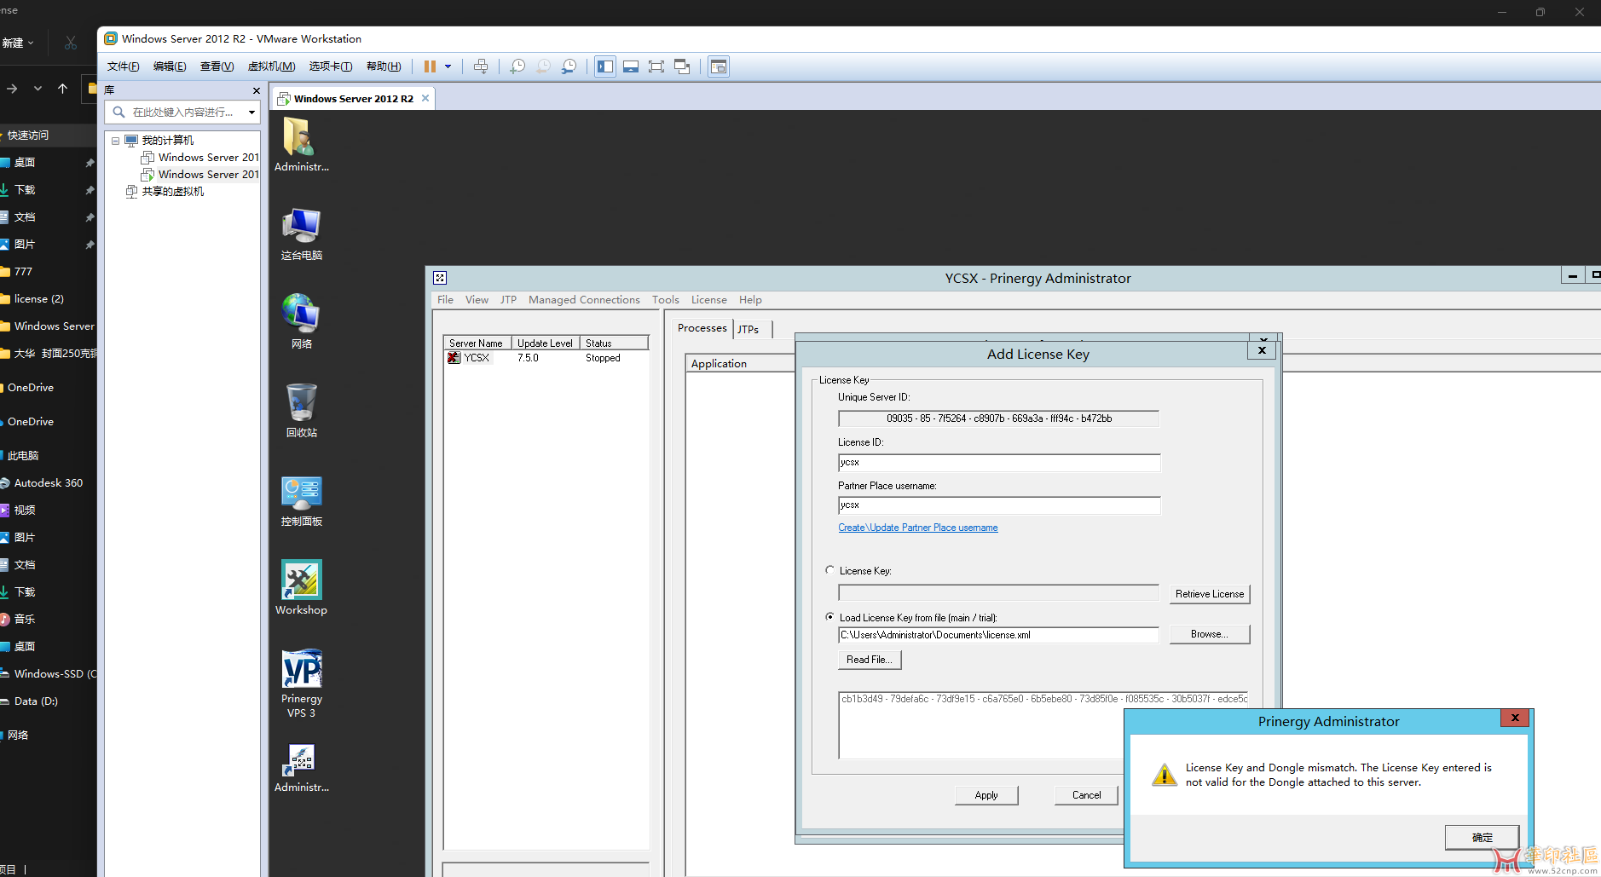Viewport: 1601px width, 877px height.
Task: Close the library (库) panel
Action: 256,90
